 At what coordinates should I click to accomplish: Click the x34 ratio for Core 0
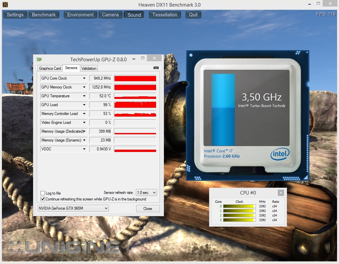pyautogui.click(x=274, y=206)
